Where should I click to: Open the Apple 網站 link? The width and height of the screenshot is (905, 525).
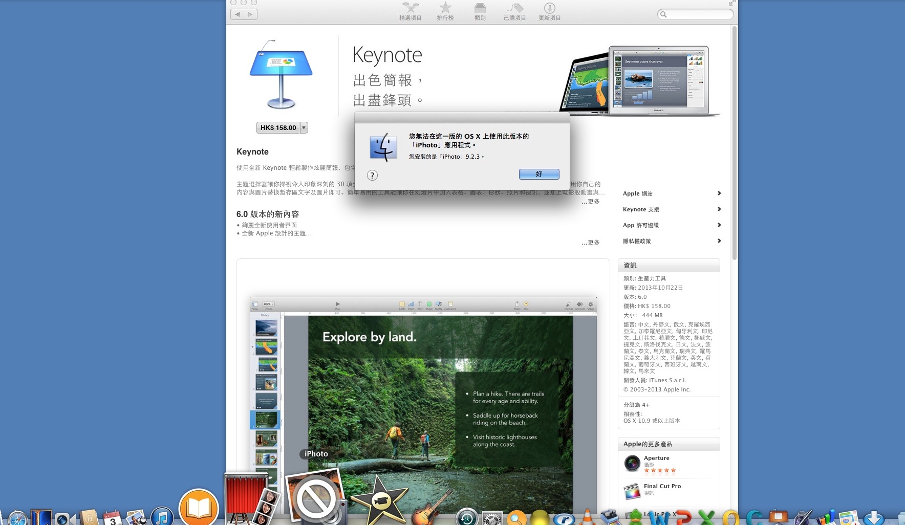[638, 193]
